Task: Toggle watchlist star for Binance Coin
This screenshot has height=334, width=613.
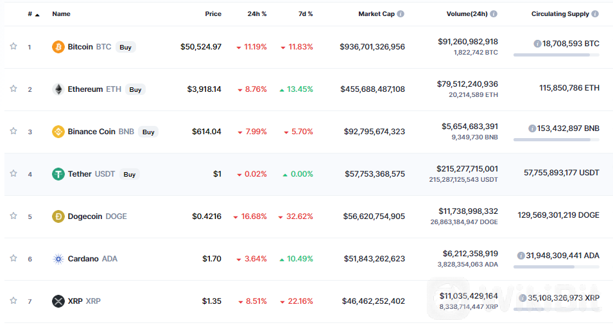Action: (13, 131)
